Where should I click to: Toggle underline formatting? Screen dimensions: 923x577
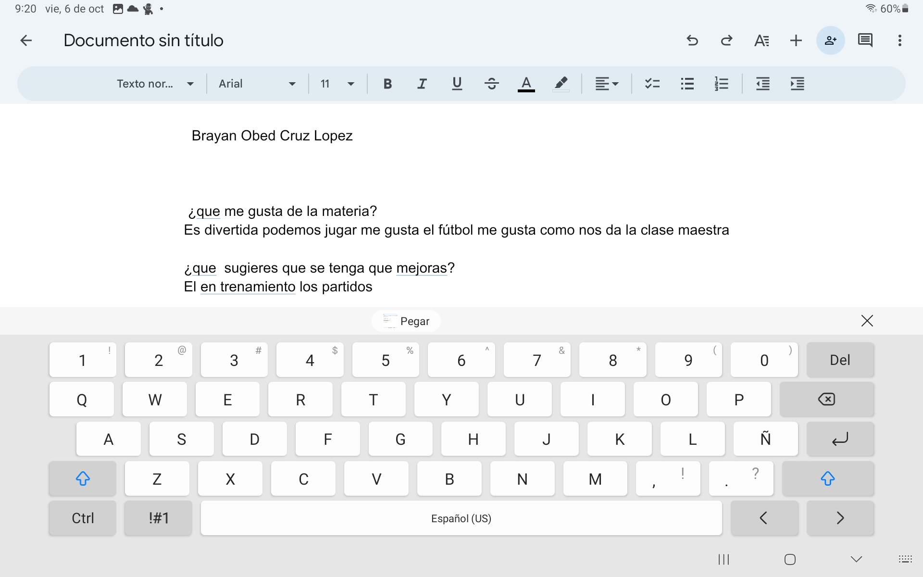[457, 84]
